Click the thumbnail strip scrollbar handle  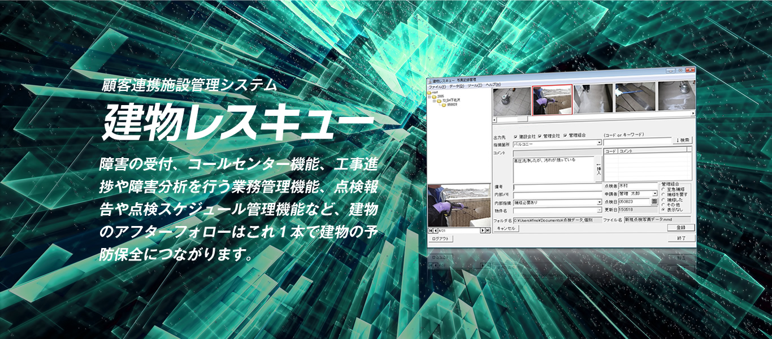(x=523, y=119)
